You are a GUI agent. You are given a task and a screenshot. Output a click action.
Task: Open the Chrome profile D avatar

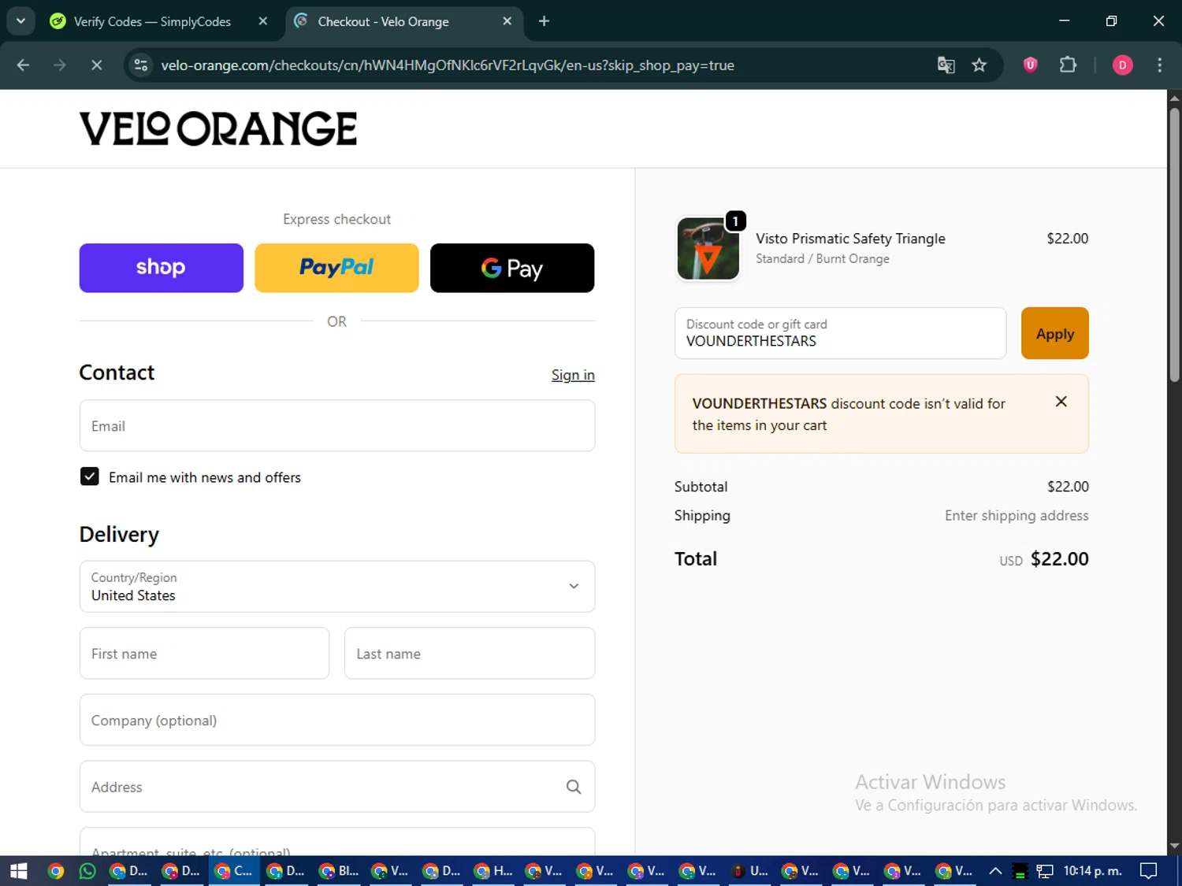(x=1122, y=65)
